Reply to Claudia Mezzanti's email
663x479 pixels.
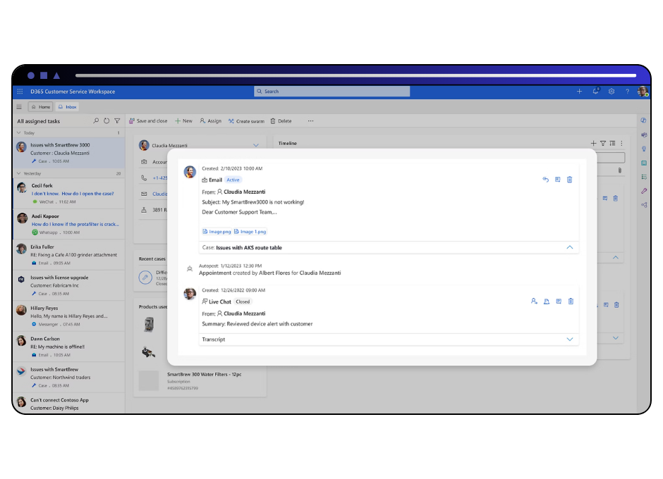(545, 180)
